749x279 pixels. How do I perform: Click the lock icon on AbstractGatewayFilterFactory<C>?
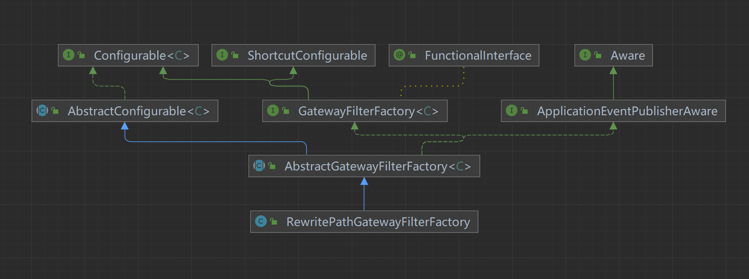272,166
